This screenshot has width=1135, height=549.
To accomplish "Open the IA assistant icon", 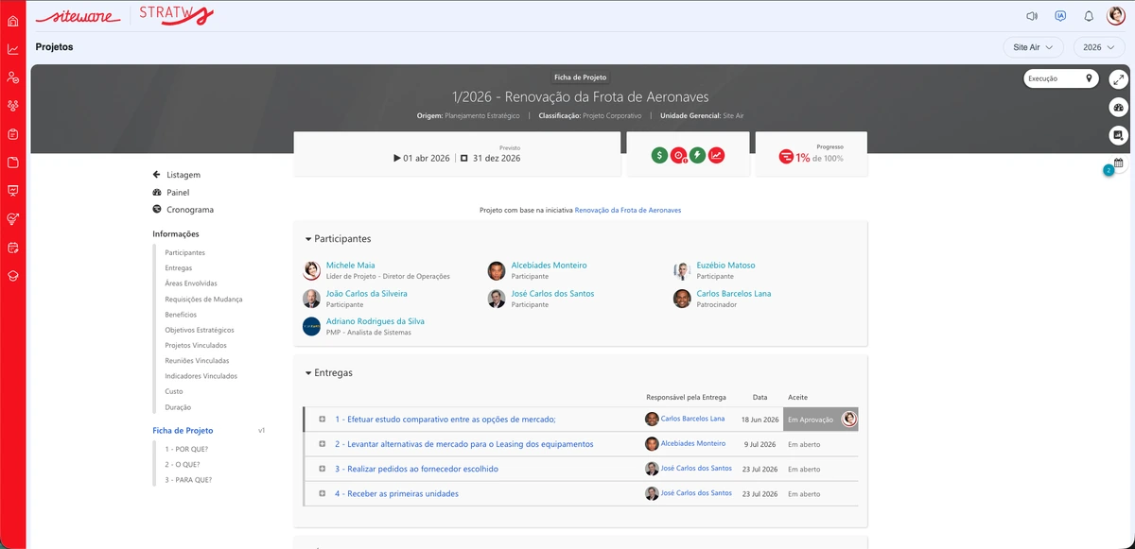I will [x=1060, y=16].
